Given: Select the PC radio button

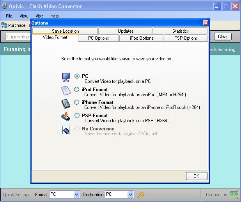Looking at the screenshot, I should [x=77, y=76].
